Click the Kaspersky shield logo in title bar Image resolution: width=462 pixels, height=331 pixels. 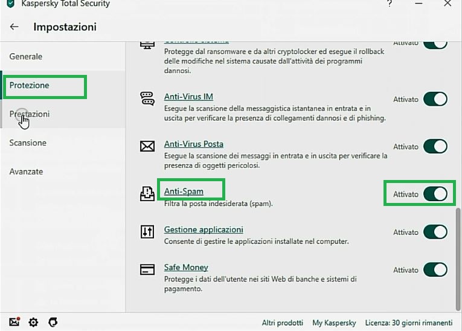(11, 4)
